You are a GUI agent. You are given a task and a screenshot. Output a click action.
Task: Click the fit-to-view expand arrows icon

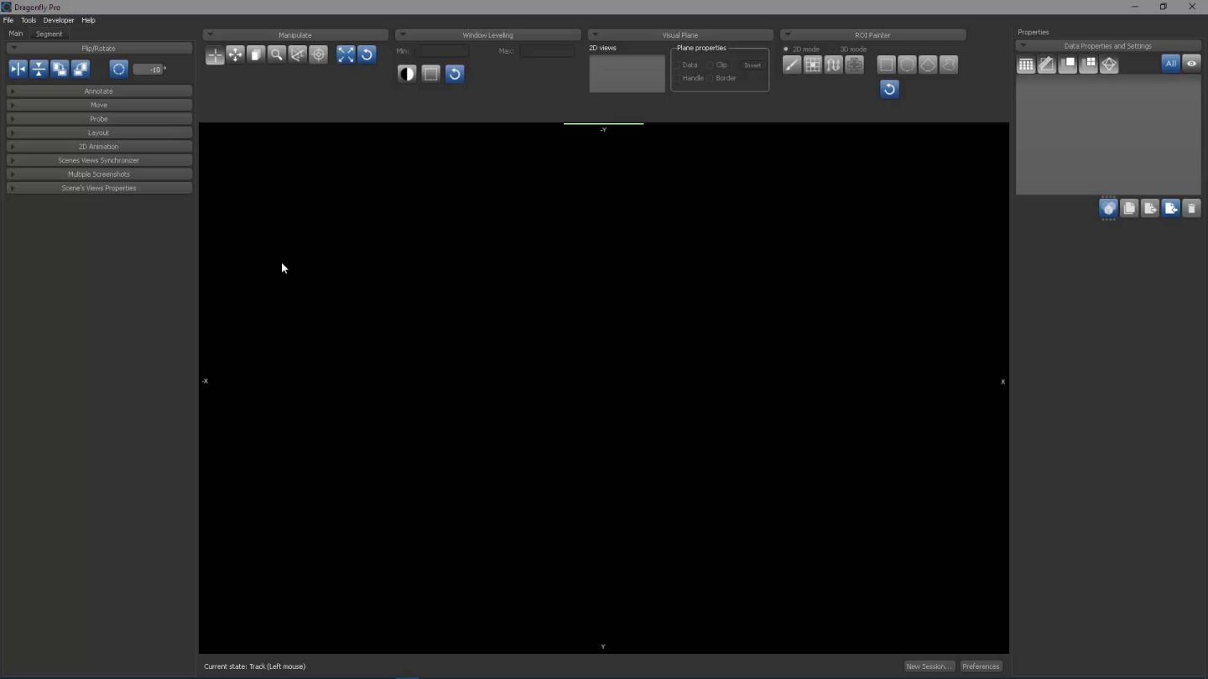point(346,55)
